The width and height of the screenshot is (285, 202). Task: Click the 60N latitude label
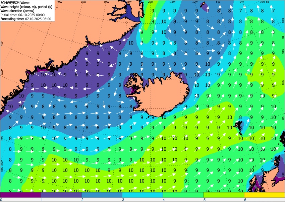click(1, 138)
